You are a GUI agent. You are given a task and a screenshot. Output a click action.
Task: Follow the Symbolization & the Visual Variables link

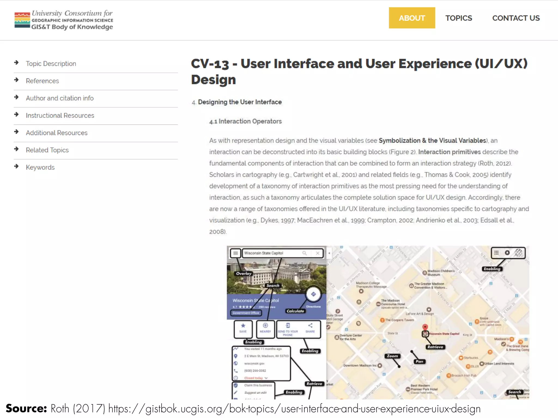coord(432,141)
